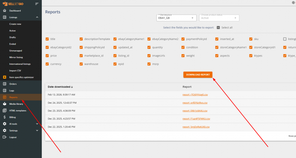Expand the AI tools submenu
This screenshot has width=296, height=158.
tap(37, 124)
